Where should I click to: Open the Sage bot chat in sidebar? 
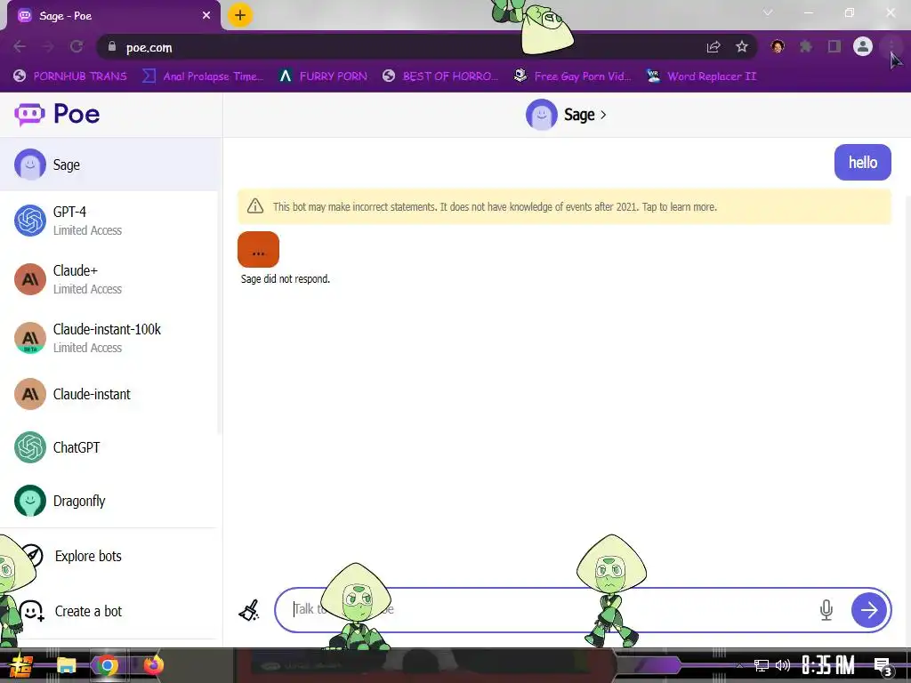click(x=110, y=165)
